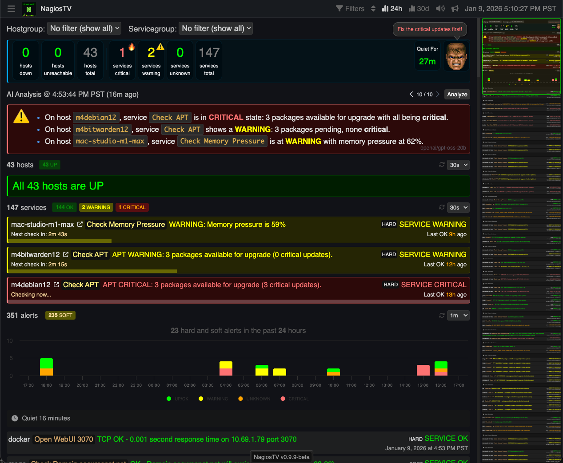The image size is (563, 463).
Task: Open mac-studio-m1-max external link icon
Action: click(x=80, y=225)
